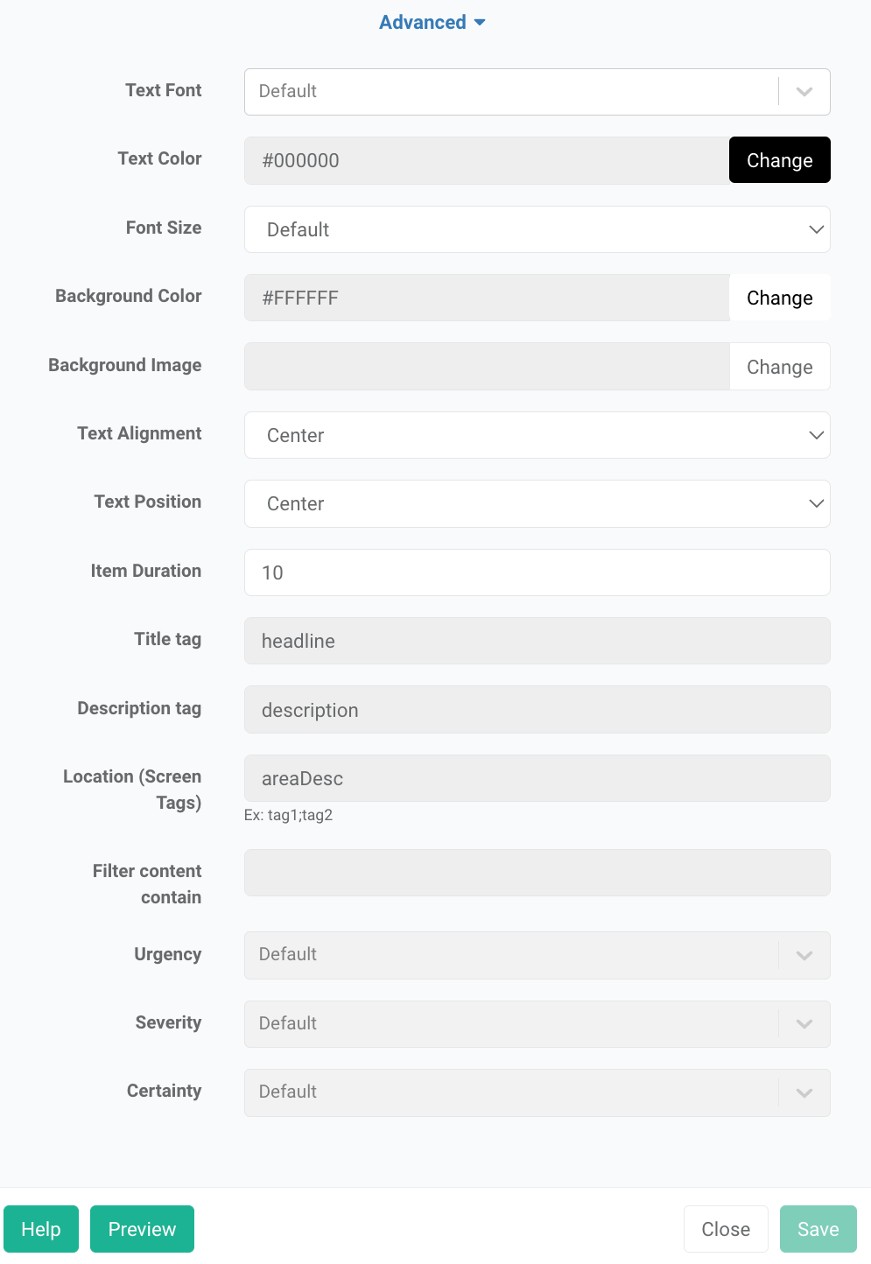The width and height of the screenshot is (871, 1264).
Task: Click the Location Screen Tags field
Action: [537, 778]
